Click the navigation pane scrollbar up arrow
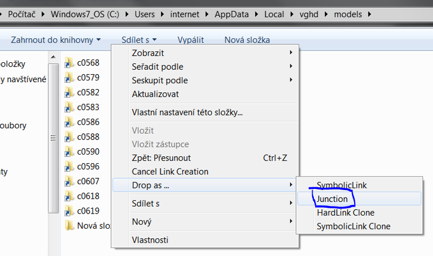The width and height of the screenshot is (433, 256). pos(53,57)
